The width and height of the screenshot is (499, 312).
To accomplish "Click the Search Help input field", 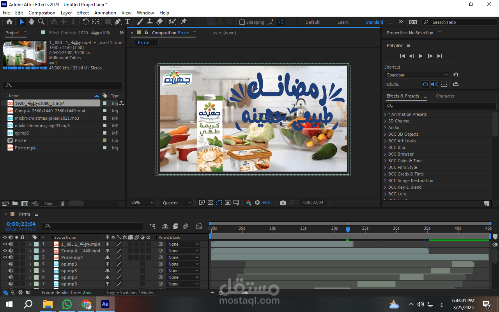I will pyautogui.click(x=460, y=22).
